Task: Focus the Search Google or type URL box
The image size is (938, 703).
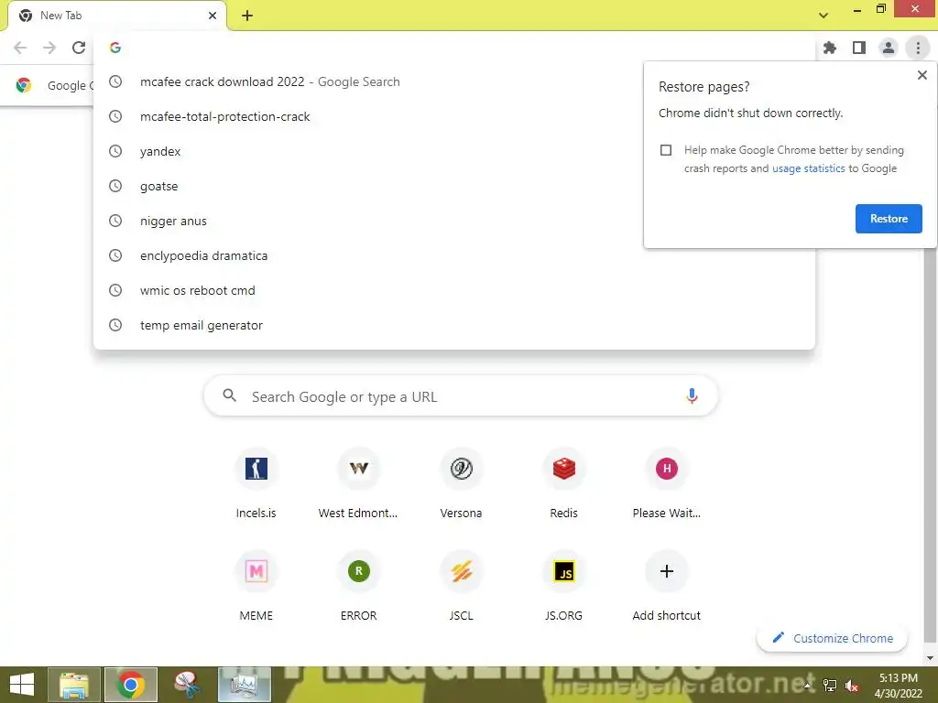Action: click(x=461, y=396)
